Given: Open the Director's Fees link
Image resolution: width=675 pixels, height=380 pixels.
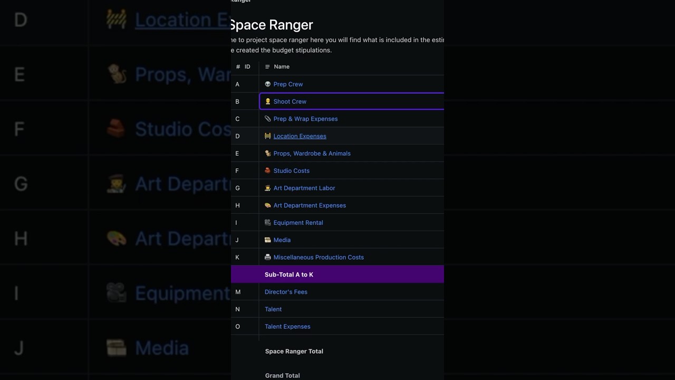Looking at the screenshot, I should (x=286, y=292).
